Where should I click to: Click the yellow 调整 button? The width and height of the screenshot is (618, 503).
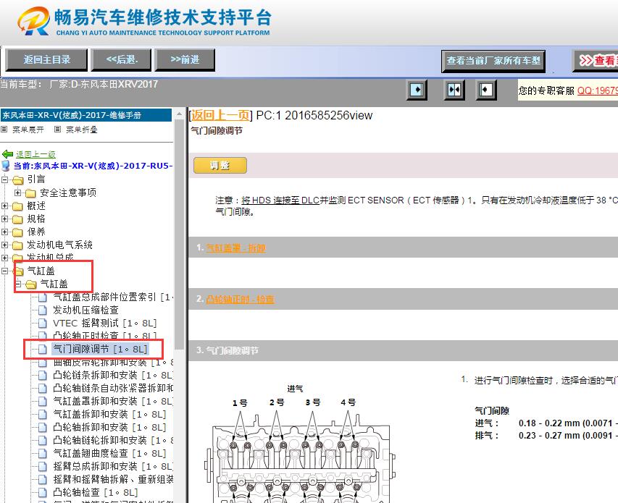(x=220, y=165)
